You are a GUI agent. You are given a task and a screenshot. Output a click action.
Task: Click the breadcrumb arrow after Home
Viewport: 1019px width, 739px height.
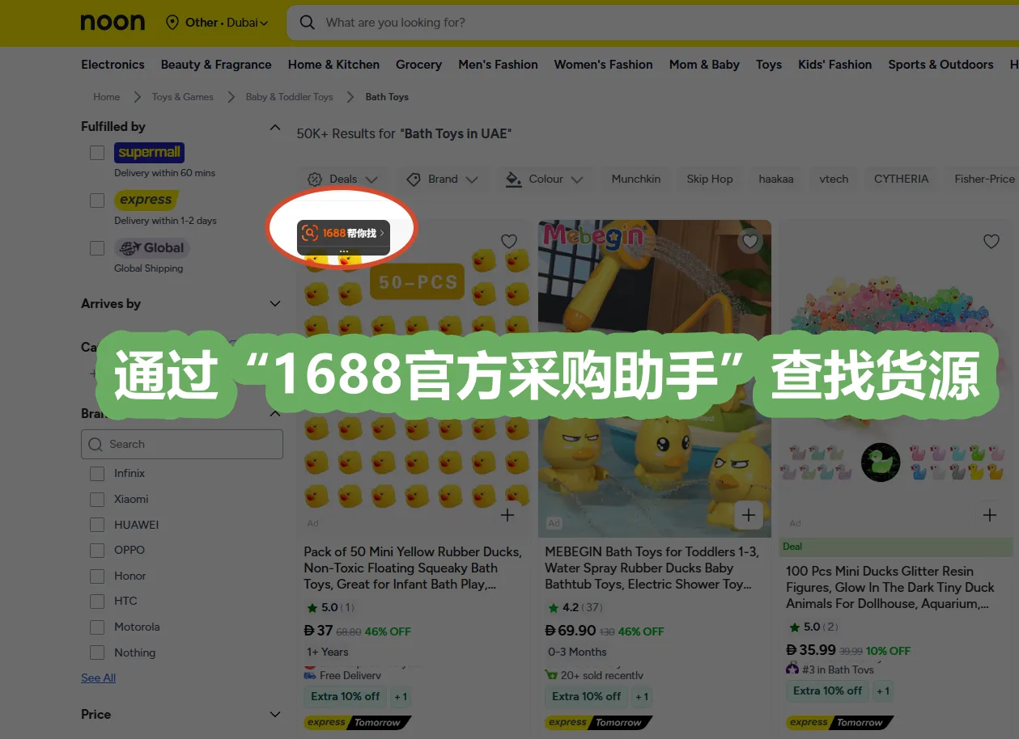pyautogui.click(x=137, y=97)
